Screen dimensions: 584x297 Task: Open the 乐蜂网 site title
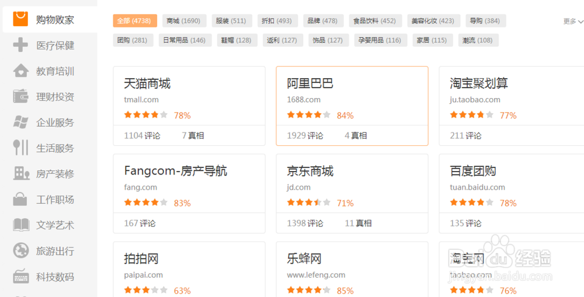[304, 258]
